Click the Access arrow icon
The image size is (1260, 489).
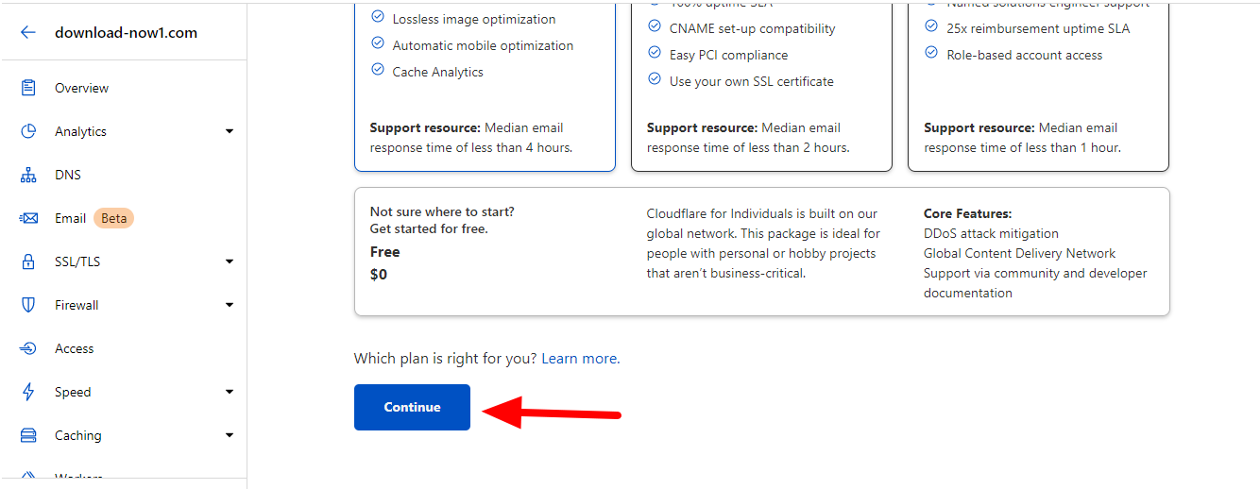(x=28, y=348)
